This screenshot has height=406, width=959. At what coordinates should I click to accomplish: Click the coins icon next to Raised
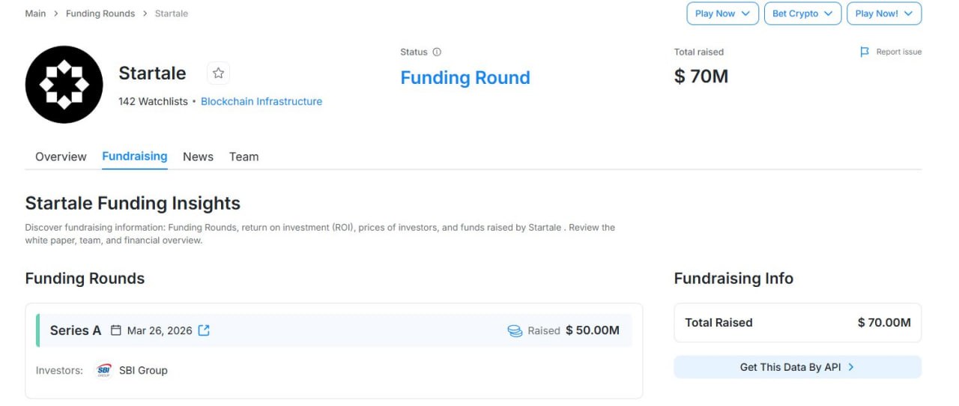coord(515,330)
